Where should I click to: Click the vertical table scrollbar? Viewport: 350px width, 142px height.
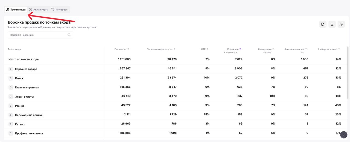tap(348, 72)
